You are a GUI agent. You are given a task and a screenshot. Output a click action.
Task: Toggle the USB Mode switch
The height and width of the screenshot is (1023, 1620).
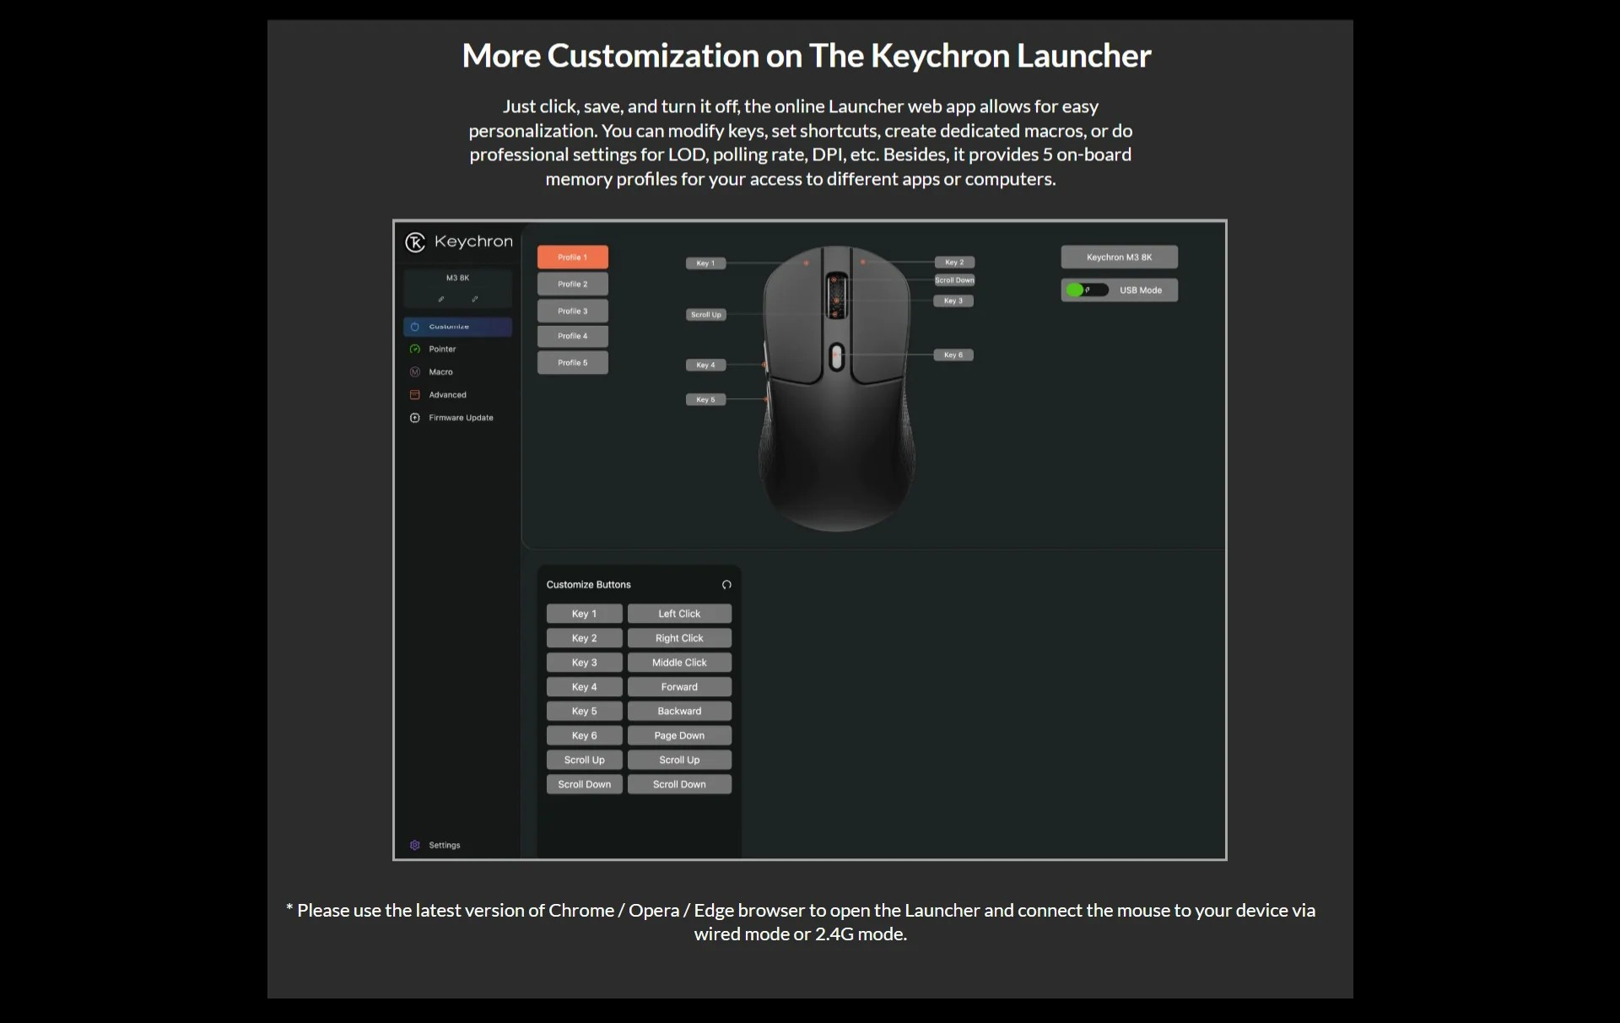1085,290
